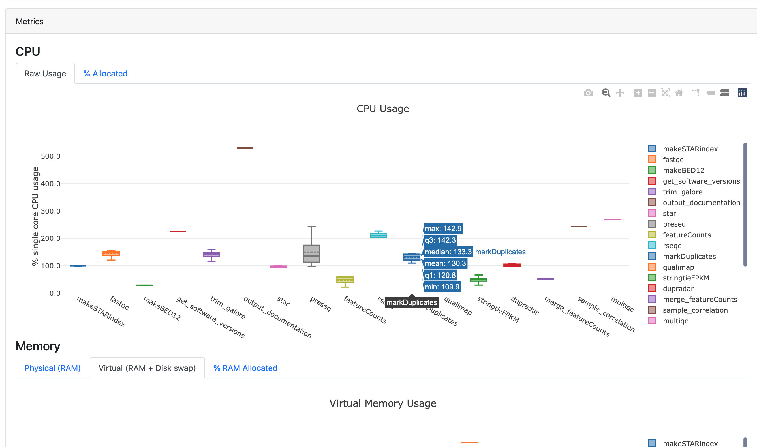
Task: Open the Physical (RAM) memory tab
Action: [52, 368]
